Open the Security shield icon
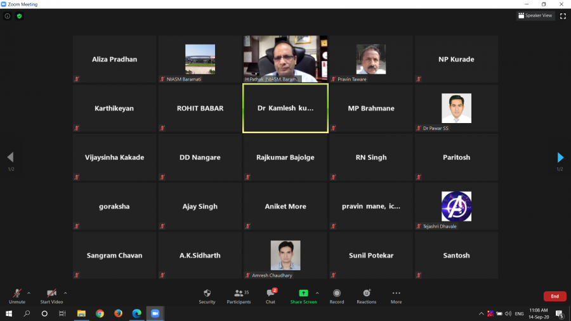571x321 pixels. (207, 294)
